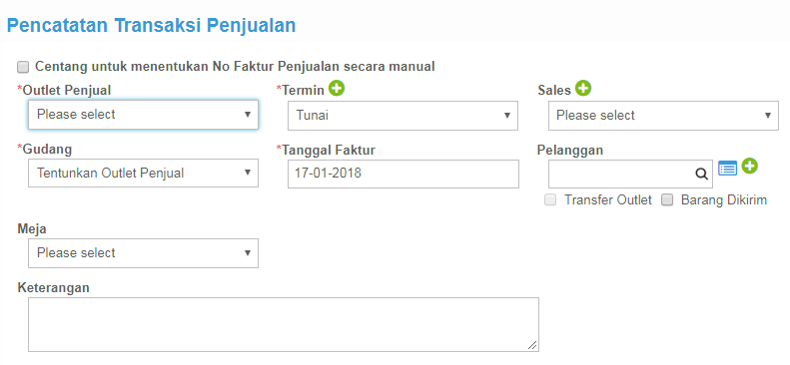The image size is (790, 365).
Task: Click inside the Keterangan text area
Action: point(284,324)
